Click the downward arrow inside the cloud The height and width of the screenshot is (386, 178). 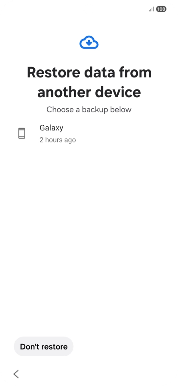pos(89,43)
